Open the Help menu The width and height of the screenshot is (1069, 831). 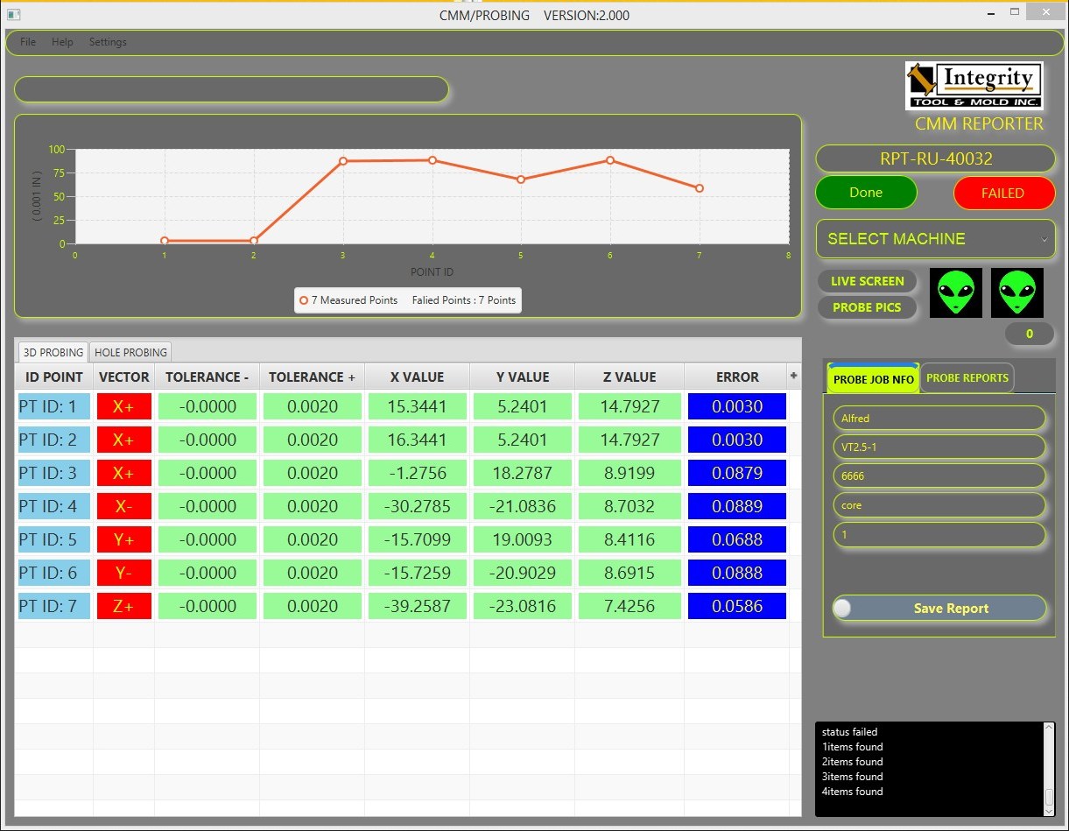62,42
